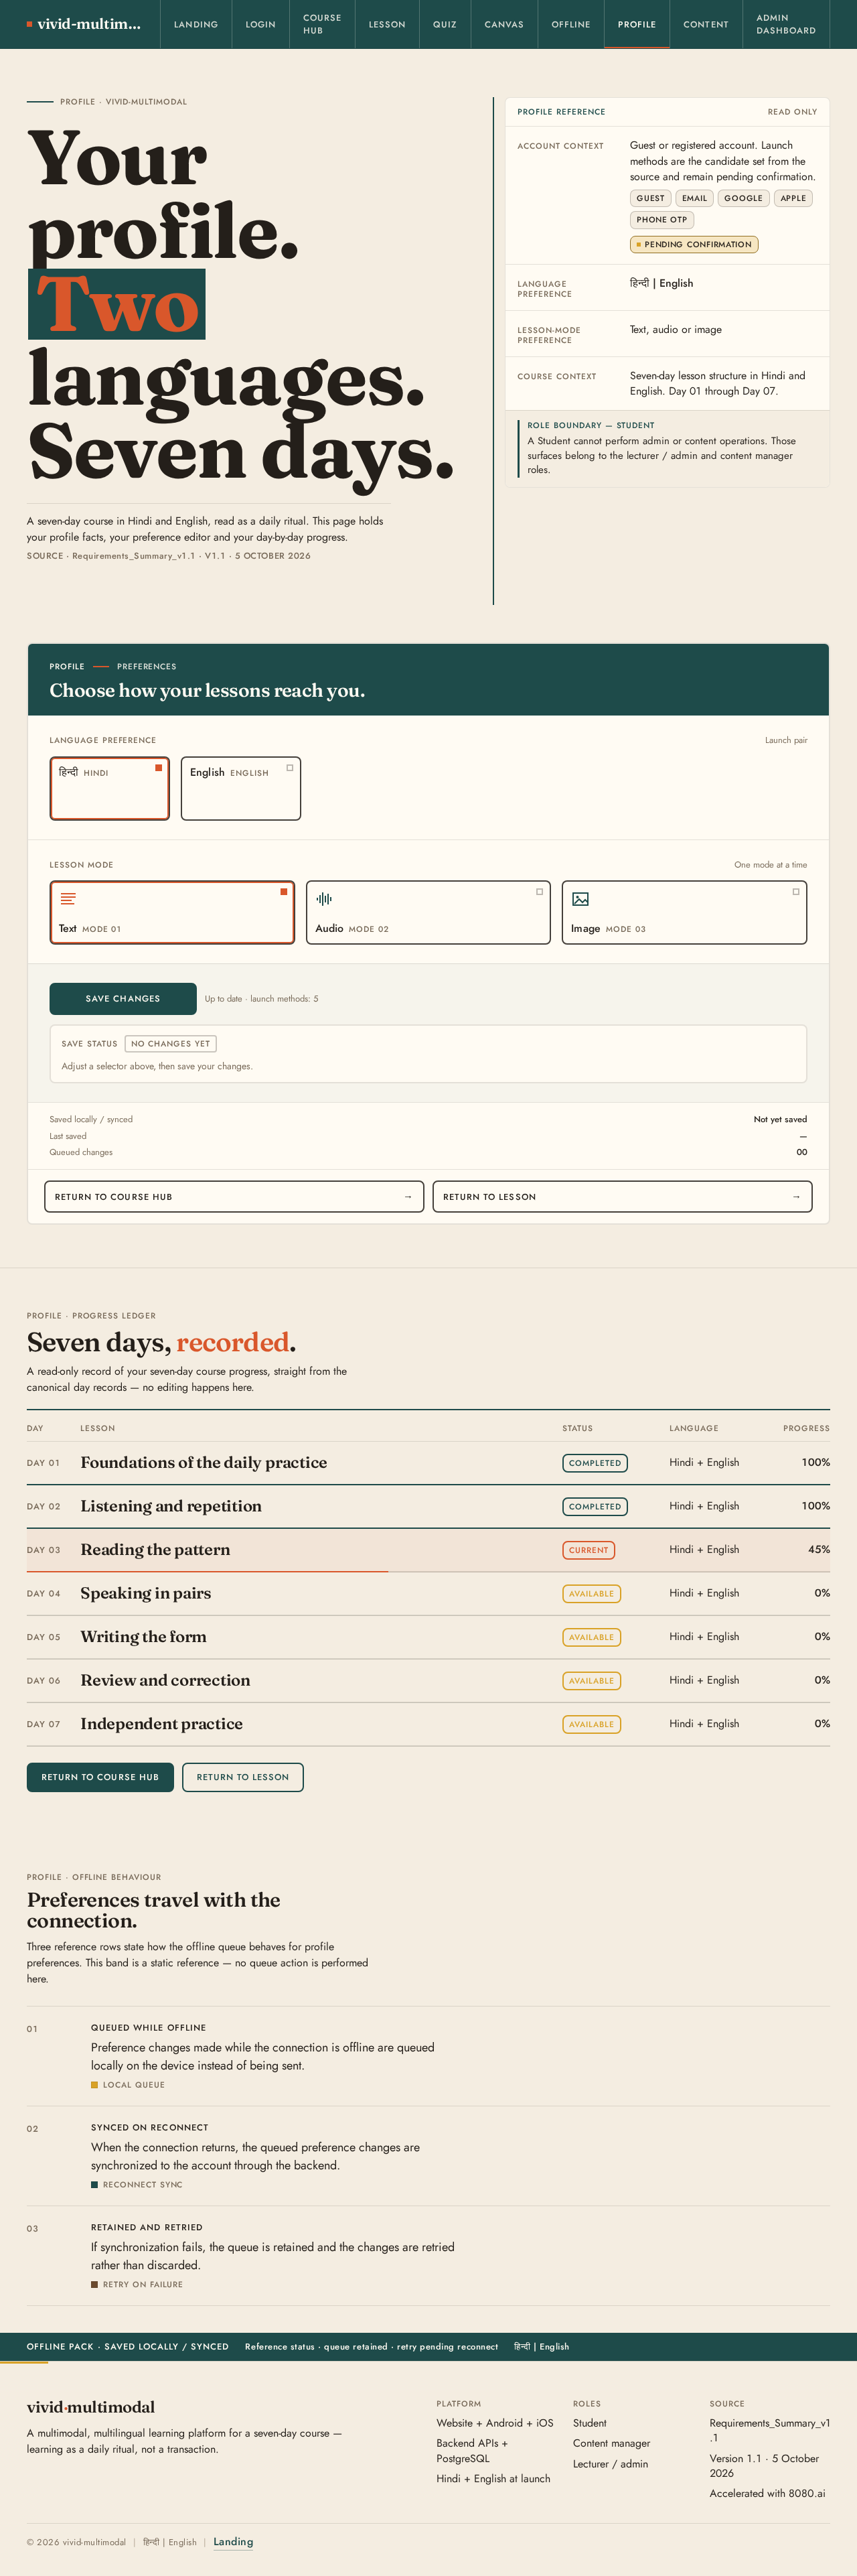Choose Text lesson mode 01
Image resolution: width=857 pixels, height=2576 pixels.
coord(172,913)
